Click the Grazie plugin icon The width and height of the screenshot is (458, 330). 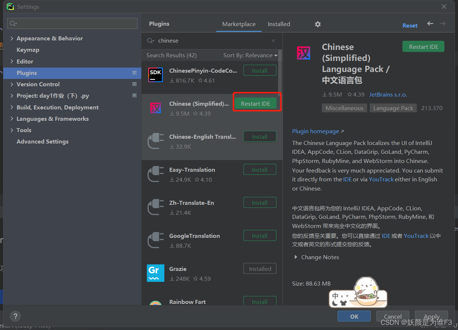(156, 273)
